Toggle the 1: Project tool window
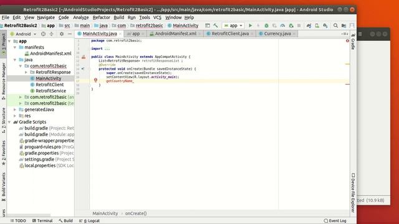The height and width of the screenshot is (224, 399). click(x=3, y=44)
